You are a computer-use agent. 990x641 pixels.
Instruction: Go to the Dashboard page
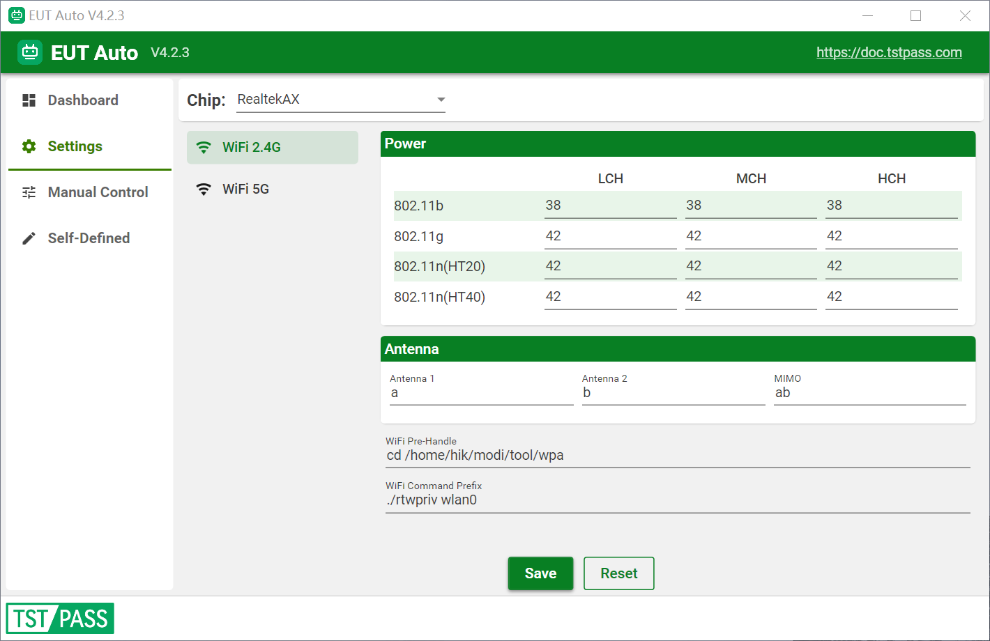click(x=90, y=100)
